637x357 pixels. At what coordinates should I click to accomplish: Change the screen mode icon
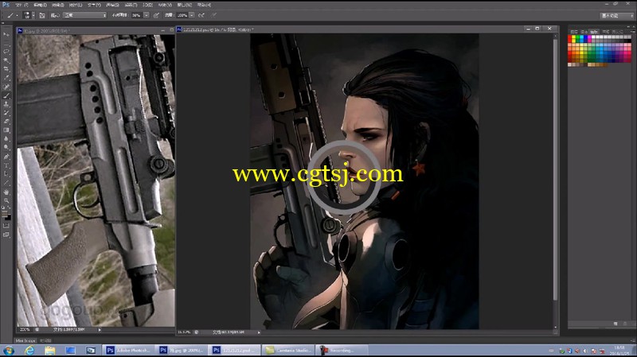point(6,235)
